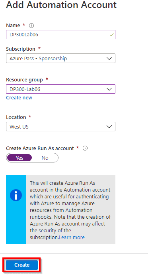Click inside the Name input field DP300Lab06

point(60,35)
